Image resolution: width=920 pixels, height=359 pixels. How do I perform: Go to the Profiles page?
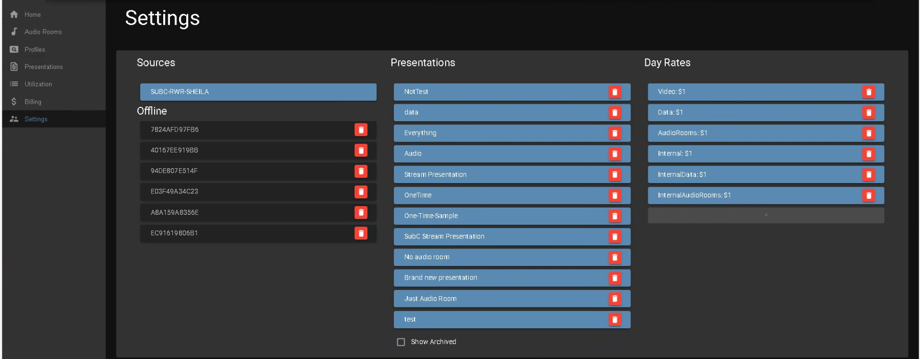click(x=35, y=50)
